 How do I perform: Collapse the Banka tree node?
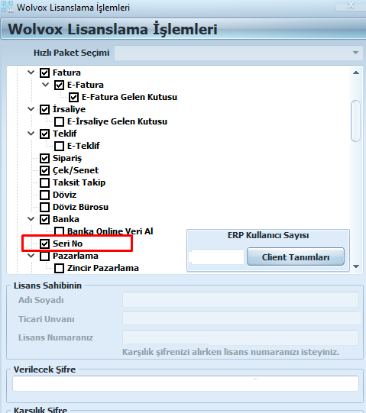coord(31,219)
